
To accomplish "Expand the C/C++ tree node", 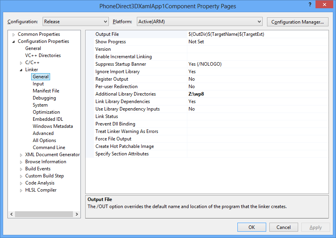I will (x=21, y=63).
